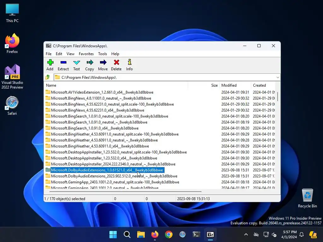Open the View menu
Image resolution: width=323 pixels, height=242 pixels.
click(70, 54)
